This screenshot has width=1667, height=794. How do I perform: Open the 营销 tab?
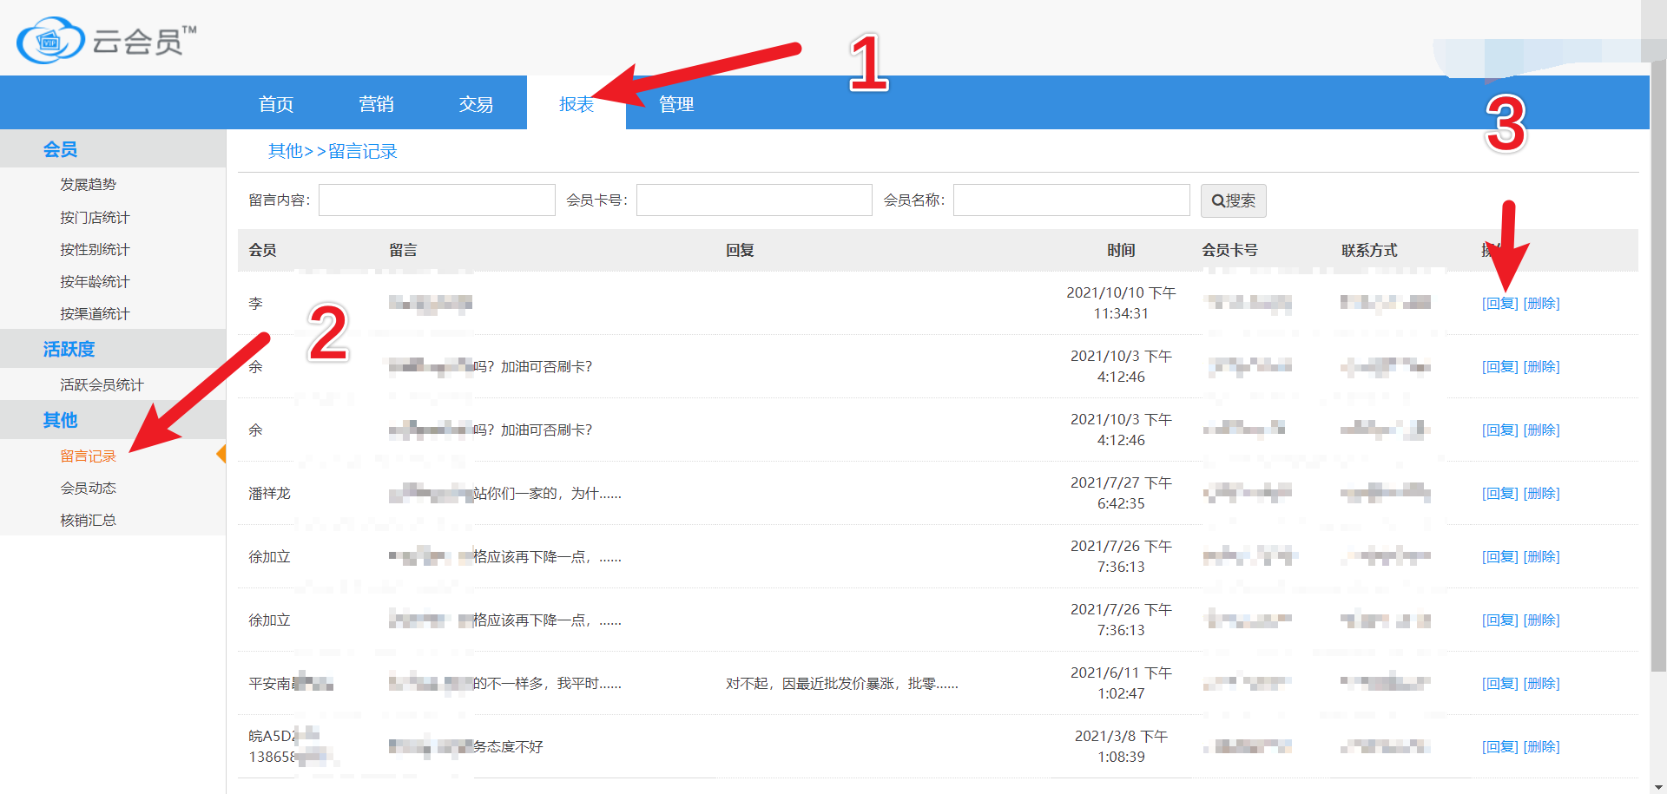pyautogui.click(x=376, y=104)
